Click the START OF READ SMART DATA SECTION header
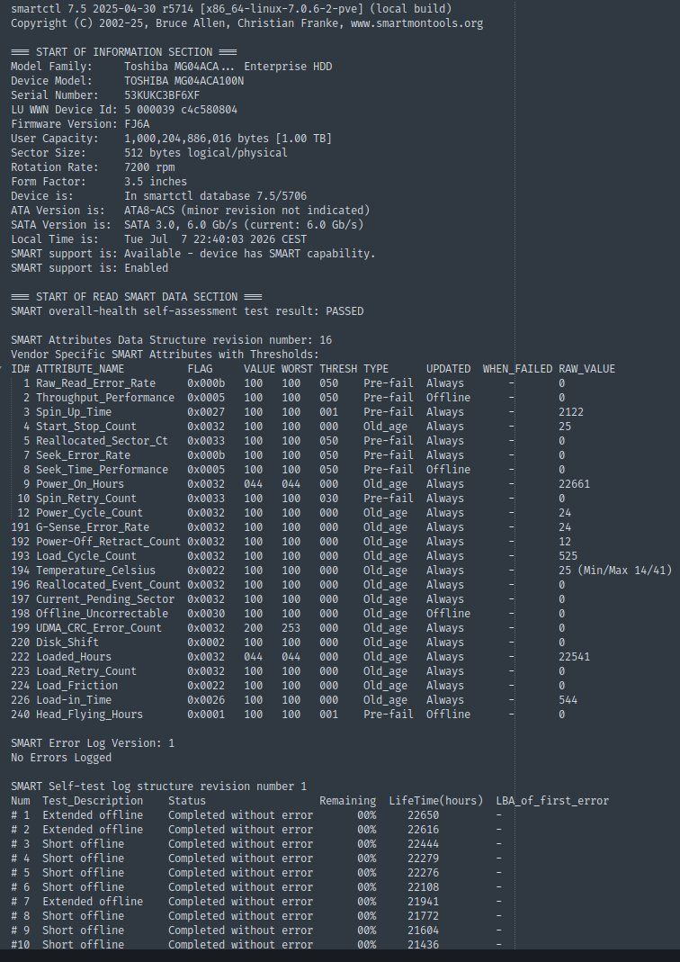Screen dimensions: 680x962 click(x=137, y=297)
